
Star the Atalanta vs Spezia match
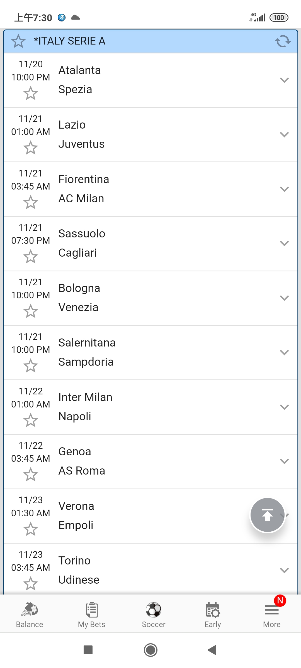[30, 93]
